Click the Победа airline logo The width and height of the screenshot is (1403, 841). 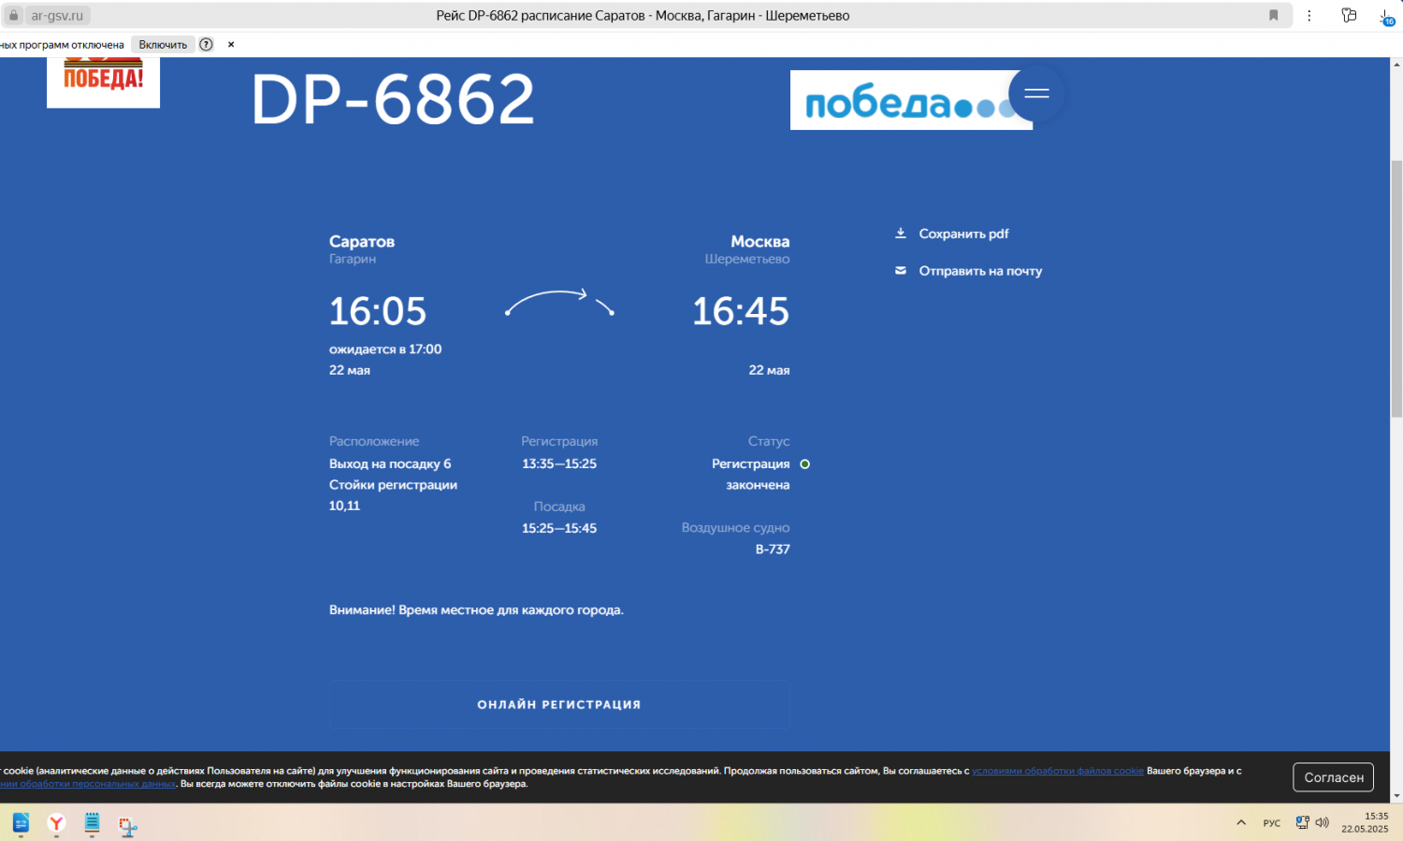click(911, 100)
